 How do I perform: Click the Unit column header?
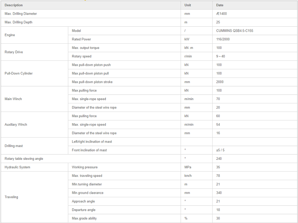tap(188, 5)
